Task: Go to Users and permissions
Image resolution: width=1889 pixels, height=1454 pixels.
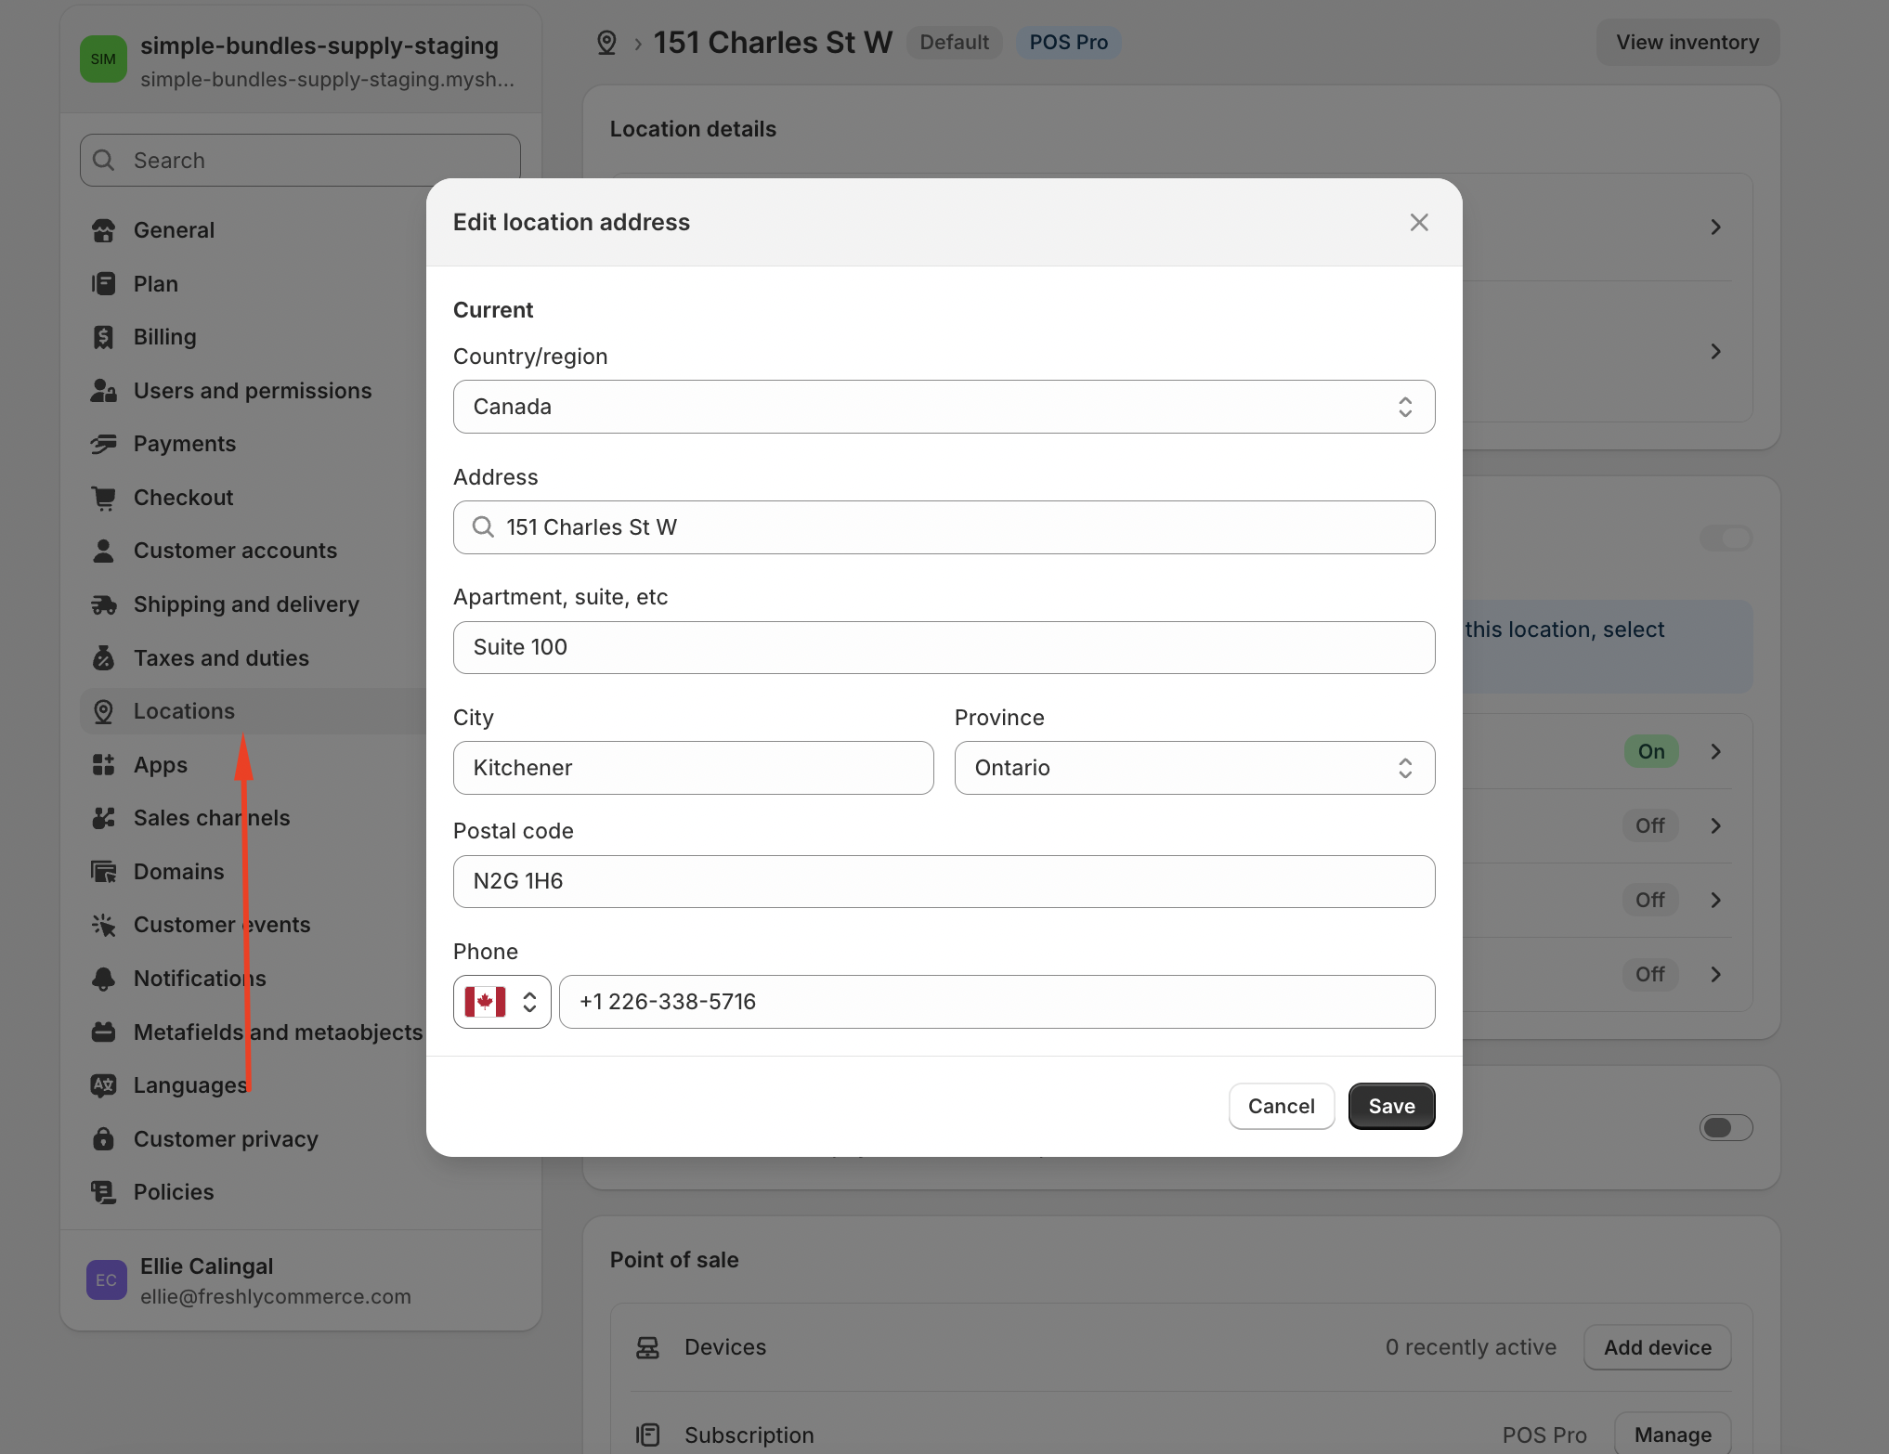Action: [x=252, y=391]
